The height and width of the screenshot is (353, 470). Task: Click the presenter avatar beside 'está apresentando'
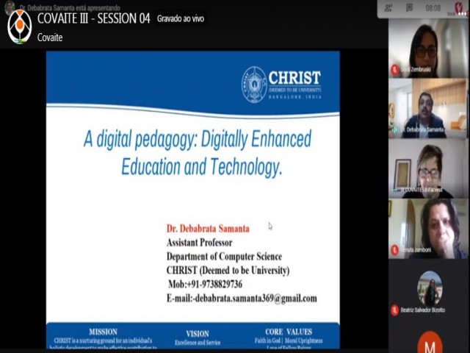click(10, 7)
